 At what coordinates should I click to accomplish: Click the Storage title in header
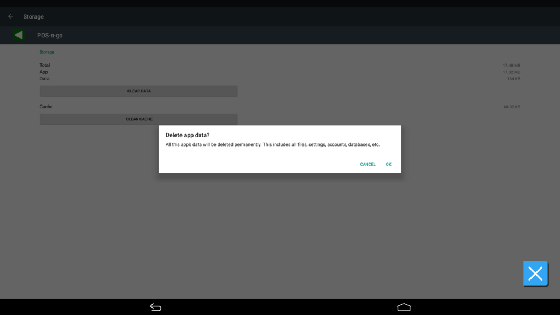(33, 17)
